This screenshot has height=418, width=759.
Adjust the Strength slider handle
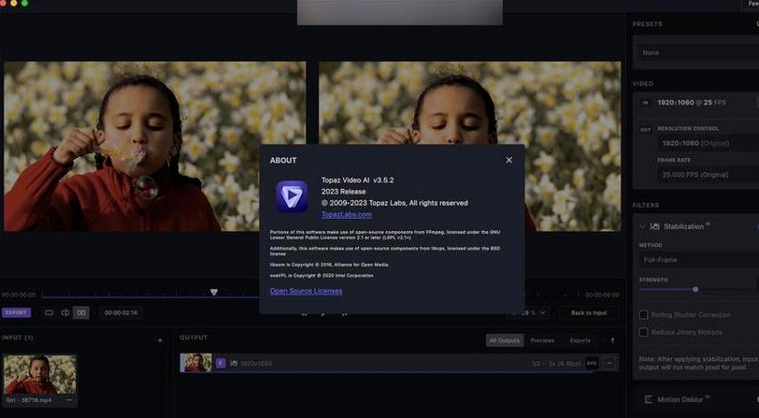[x=695, y=289]
